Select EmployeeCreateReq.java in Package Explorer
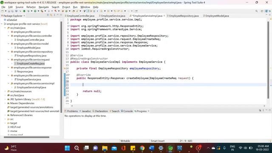 31,64
